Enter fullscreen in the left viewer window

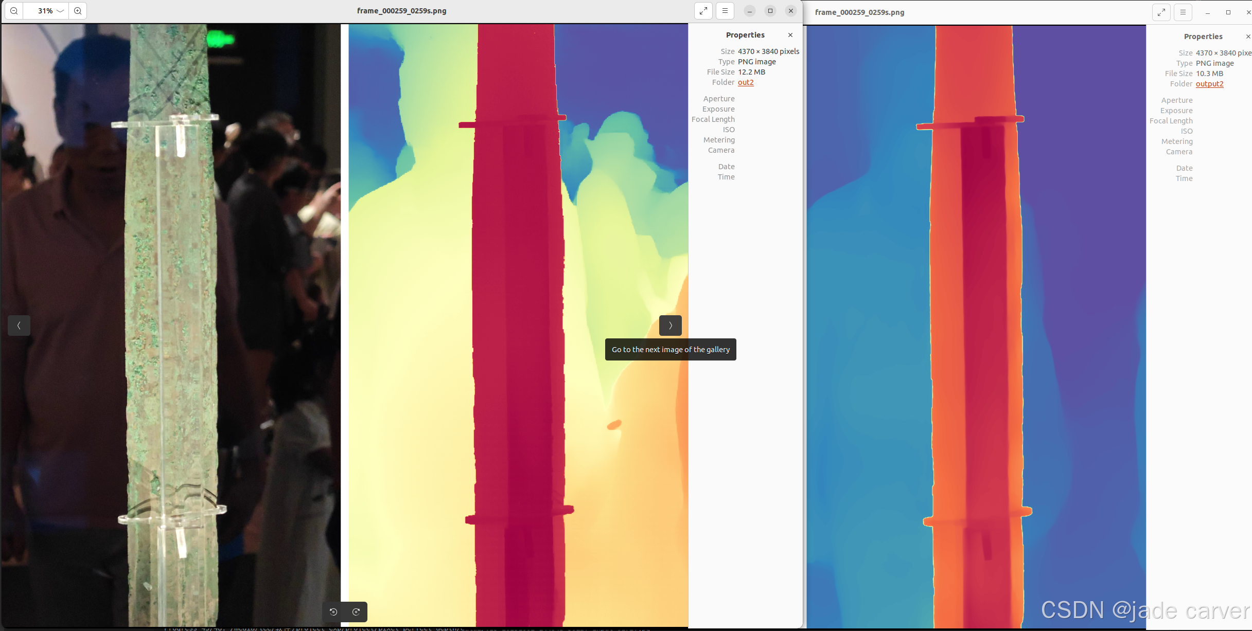click(x=703, y=11)
